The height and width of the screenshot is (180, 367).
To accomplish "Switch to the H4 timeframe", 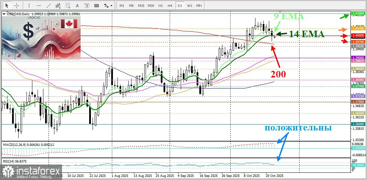I will point(170,6).
